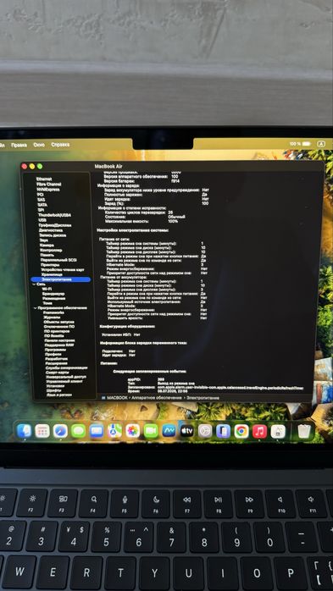Open the blue wave icon beside FaceTime
This screenshot has height=591, width=333.
coord(169,431)
